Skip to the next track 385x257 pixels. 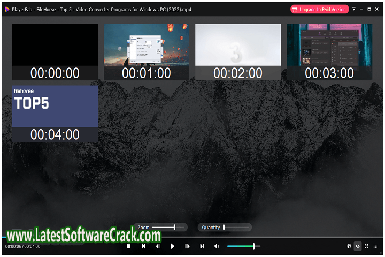[x=202, y=246]
